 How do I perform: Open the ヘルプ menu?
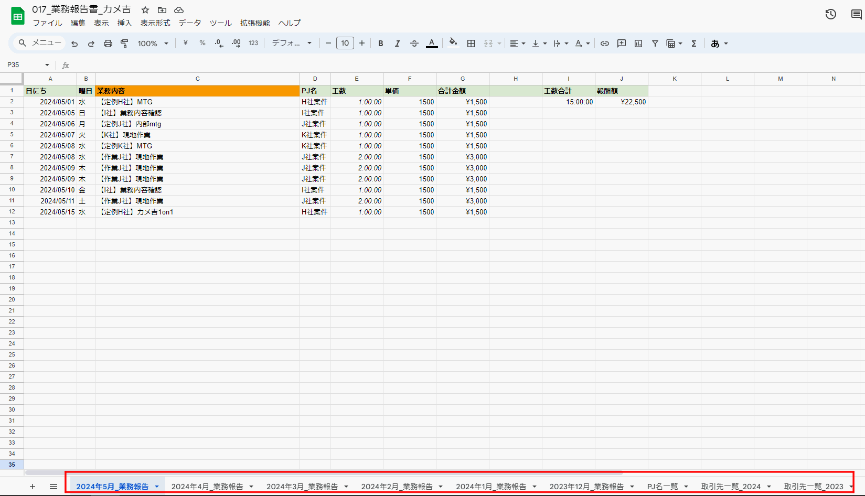point(290,23)
